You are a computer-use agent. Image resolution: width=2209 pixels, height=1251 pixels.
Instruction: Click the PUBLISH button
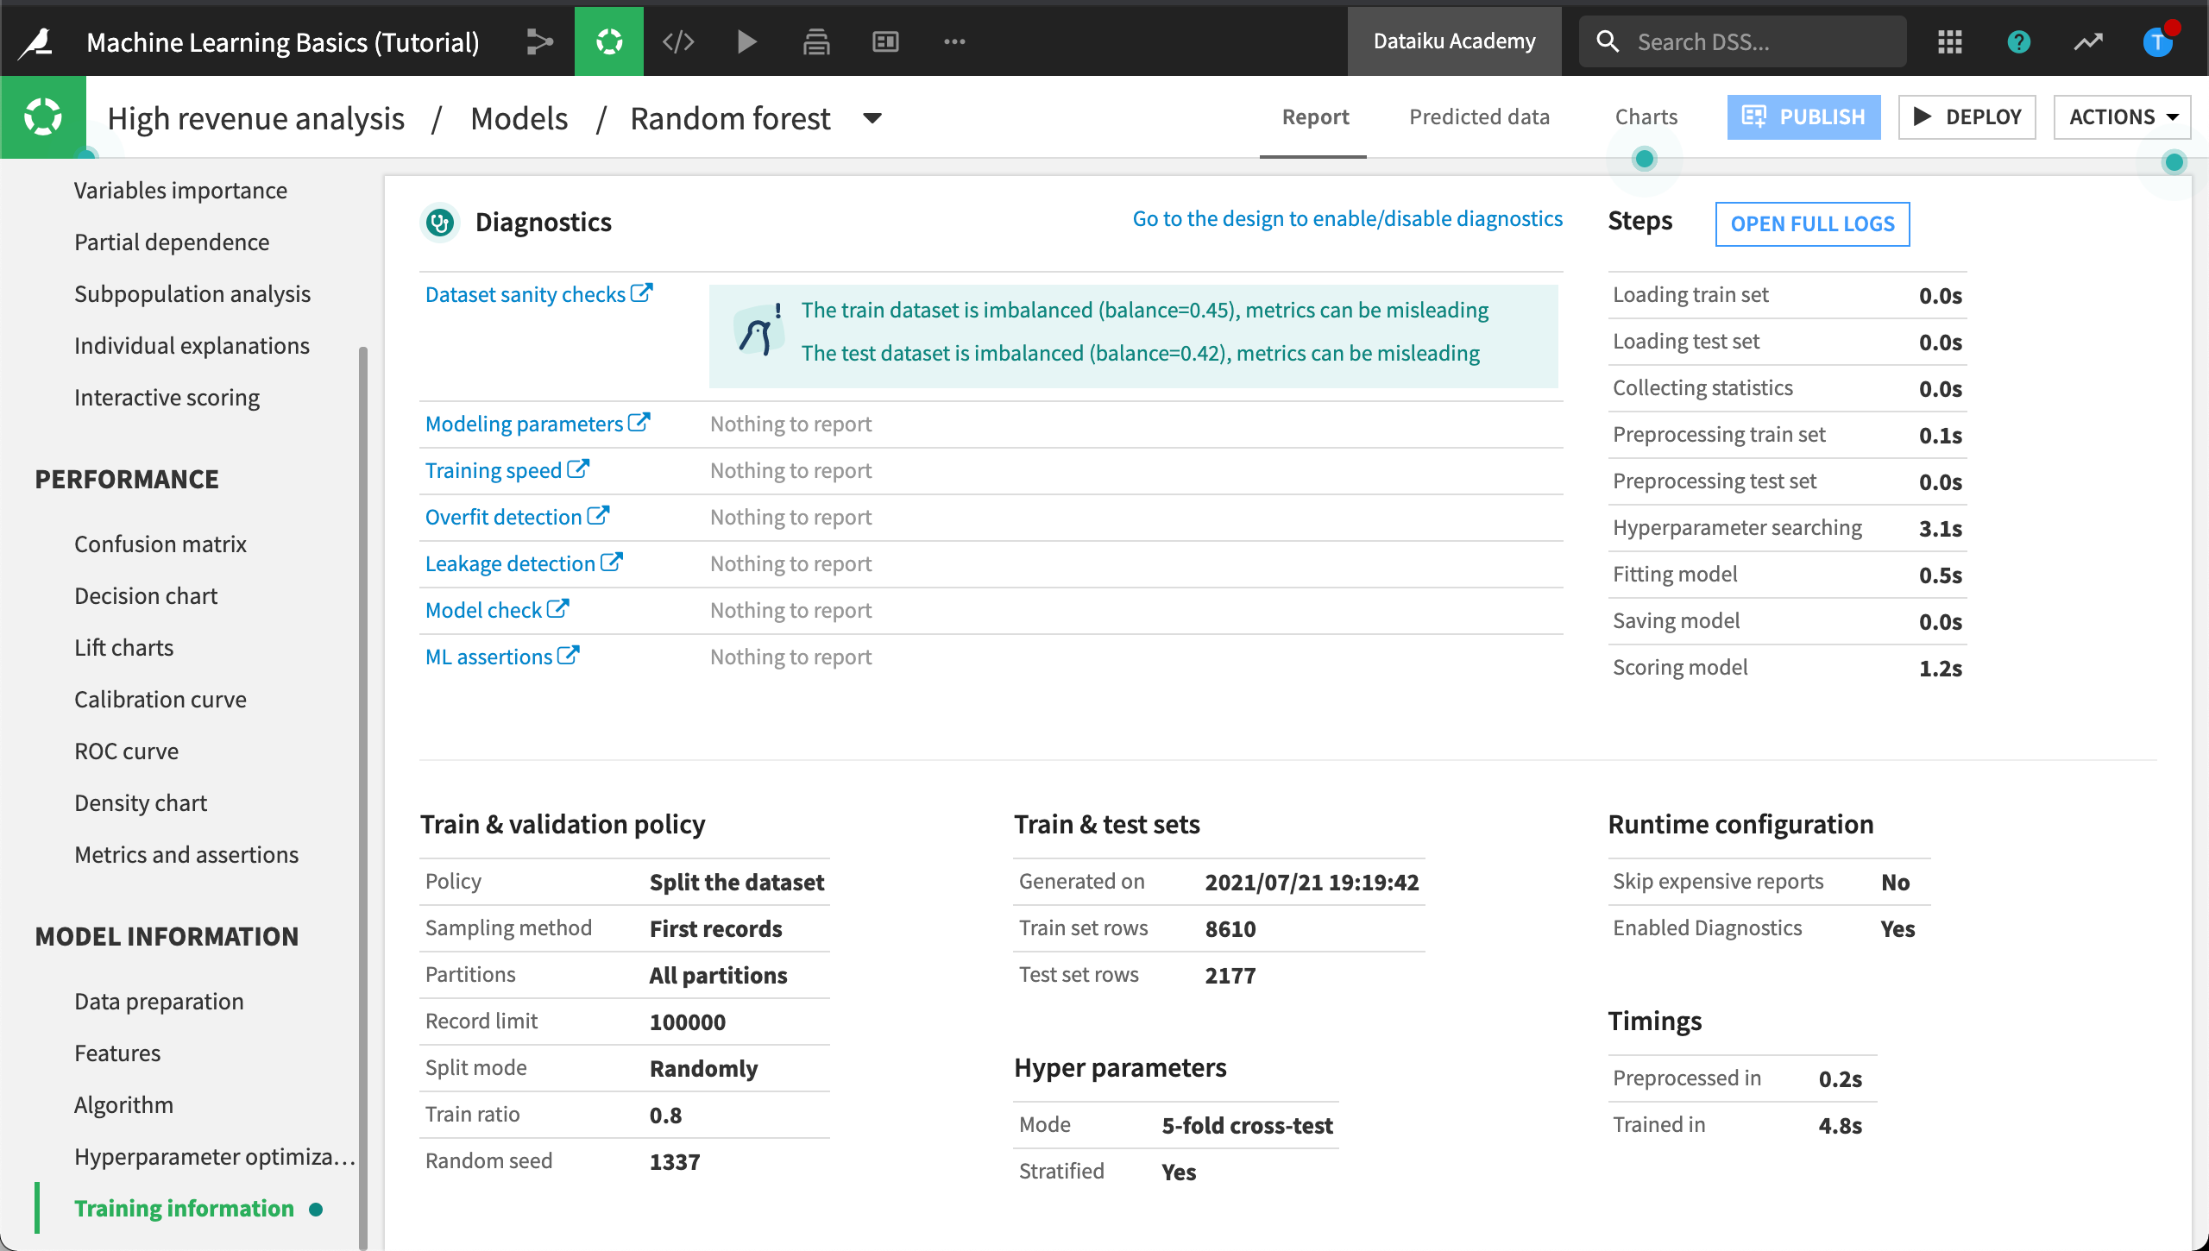pos(1803,117)
